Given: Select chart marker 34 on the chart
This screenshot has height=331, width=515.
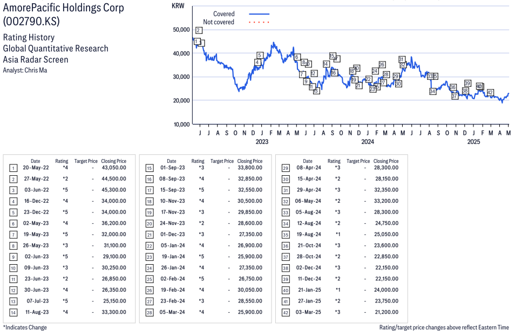Looking at the screenshot, I should click(x=432, y=92).
